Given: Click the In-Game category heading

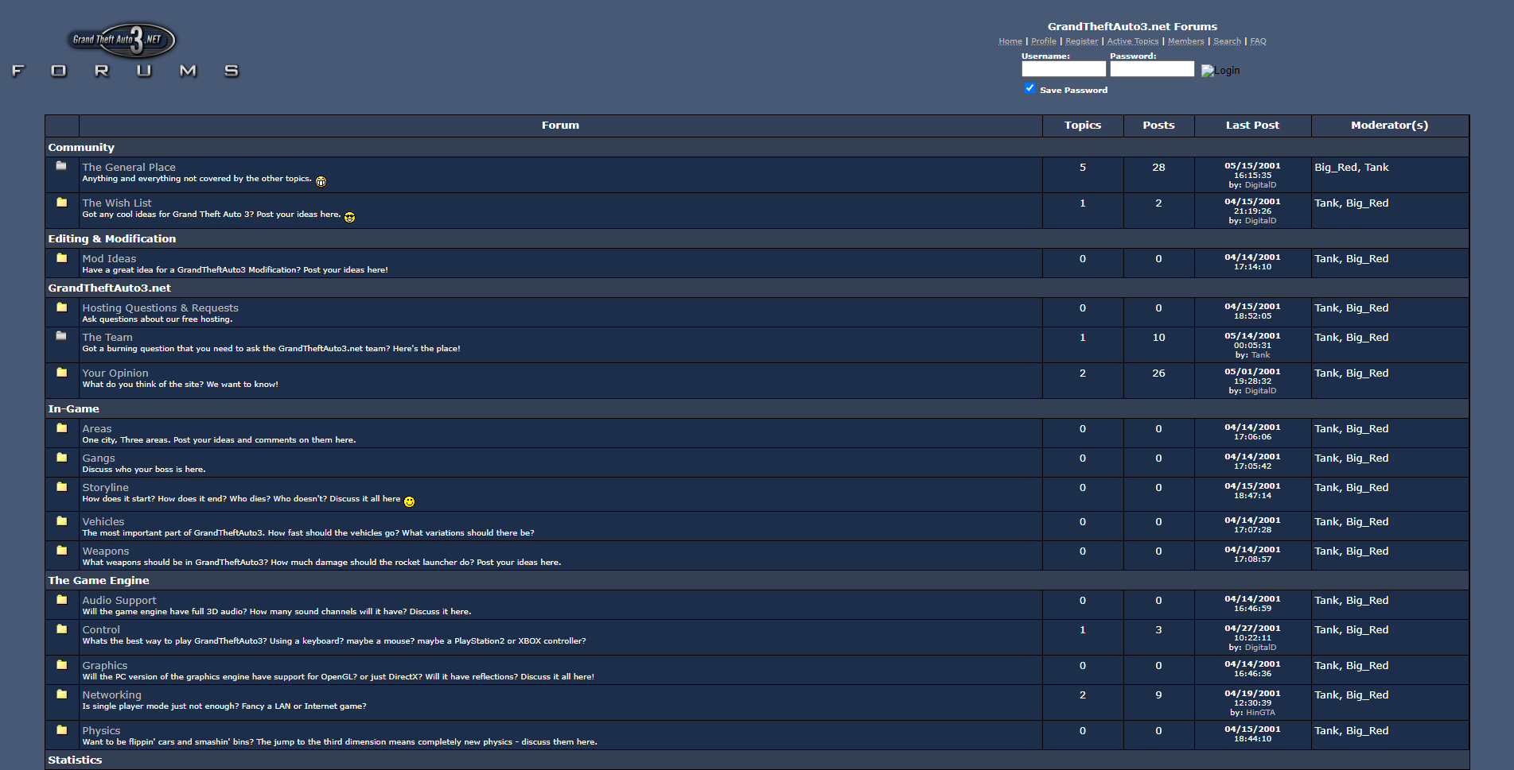Looking at the screenshot, I should [x=73, y=408].
